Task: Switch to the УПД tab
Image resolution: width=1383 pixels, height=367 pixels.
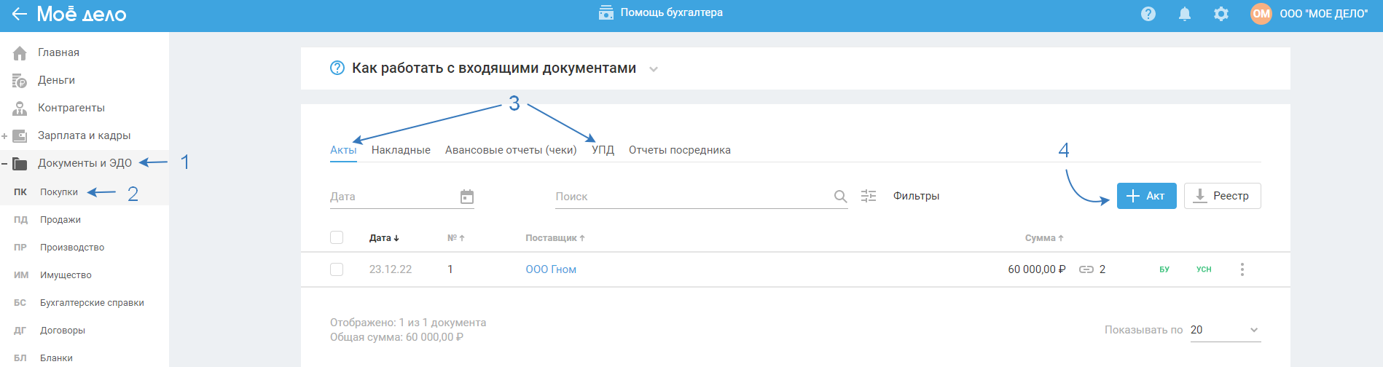Action: click(x=603, y=150)
